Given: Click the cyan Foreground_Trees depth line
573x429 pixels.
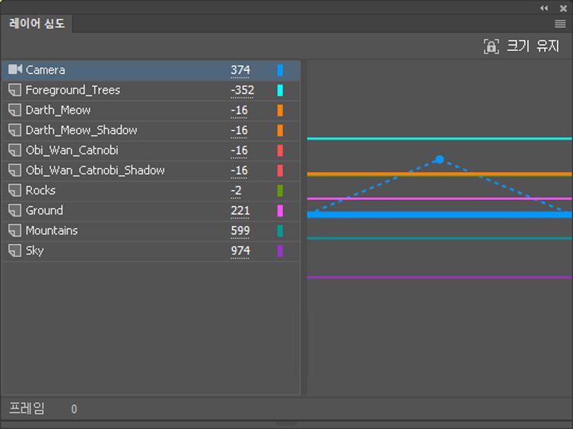Looking at the screenshot, I should tap(439, 138).
